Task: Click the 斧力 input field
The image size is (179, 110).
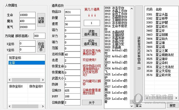Action: coord(72,36)
